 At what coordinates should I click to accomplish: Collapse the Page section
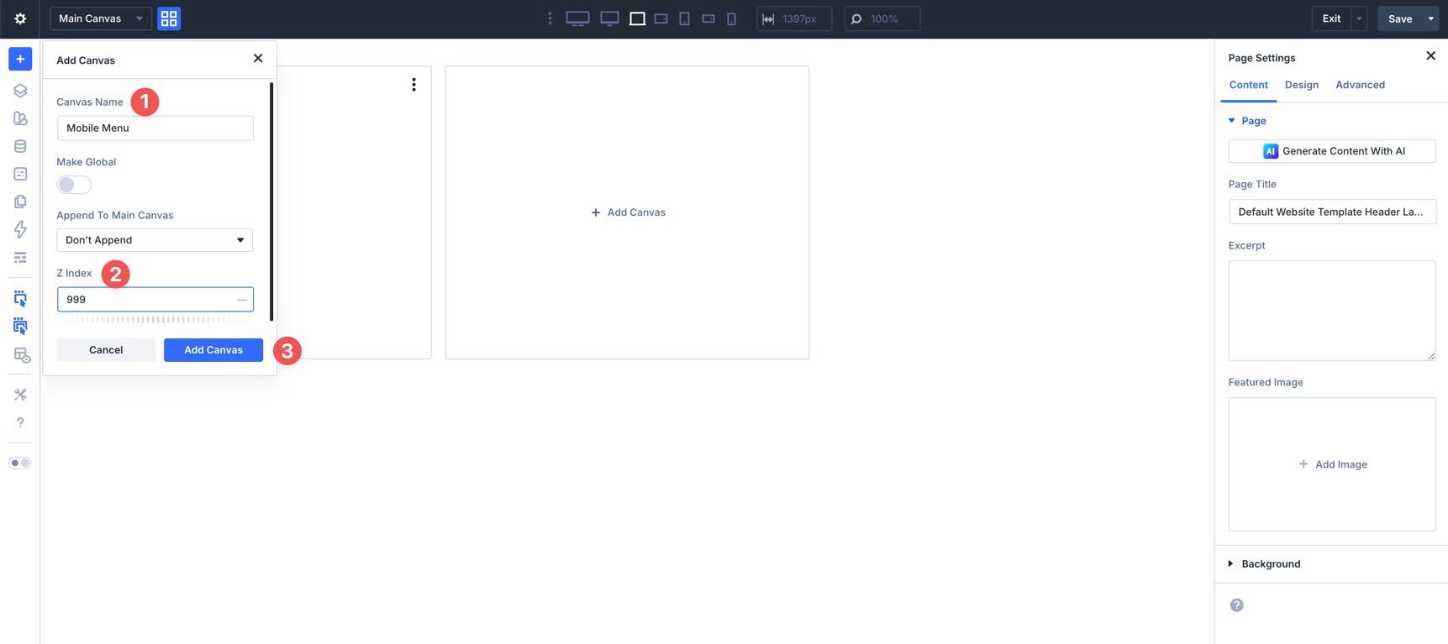[x=1247, y=121]
